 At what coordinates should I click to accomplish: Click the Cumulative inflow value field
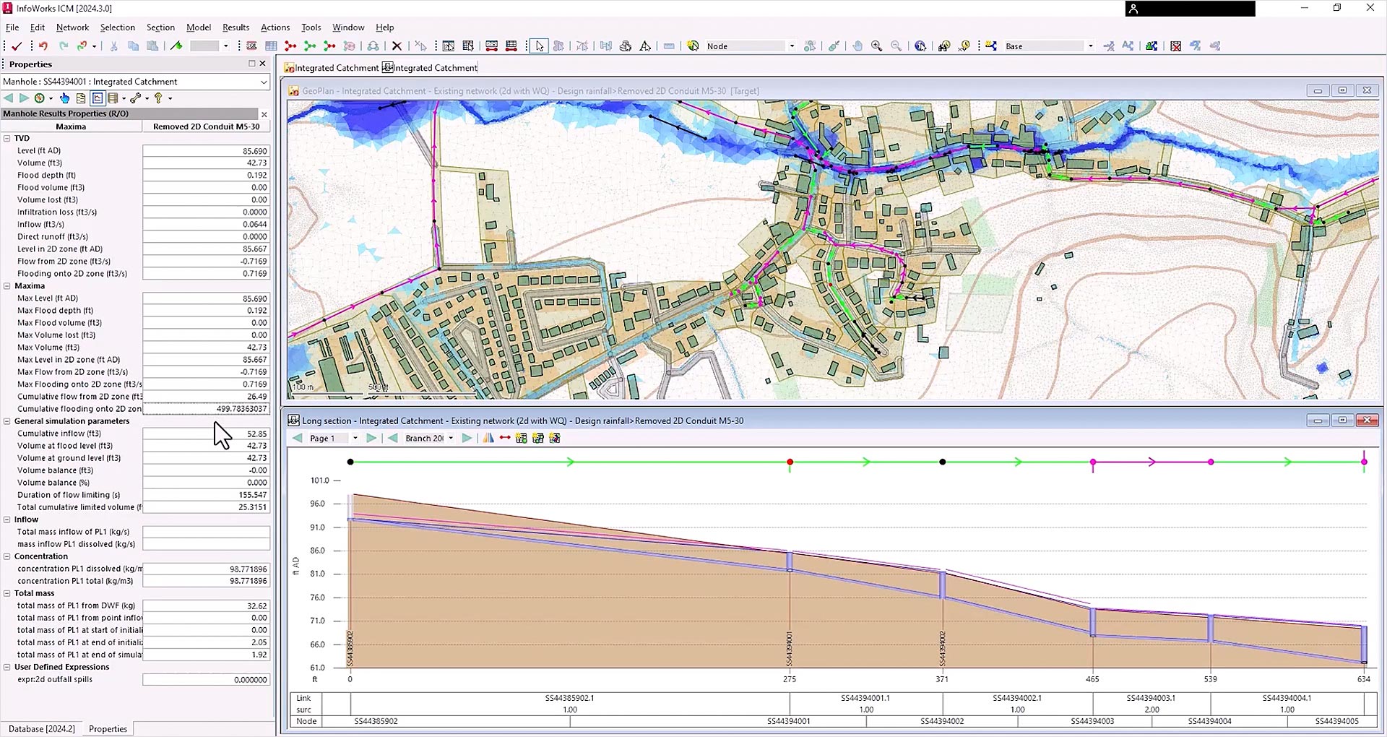[206, 433]
